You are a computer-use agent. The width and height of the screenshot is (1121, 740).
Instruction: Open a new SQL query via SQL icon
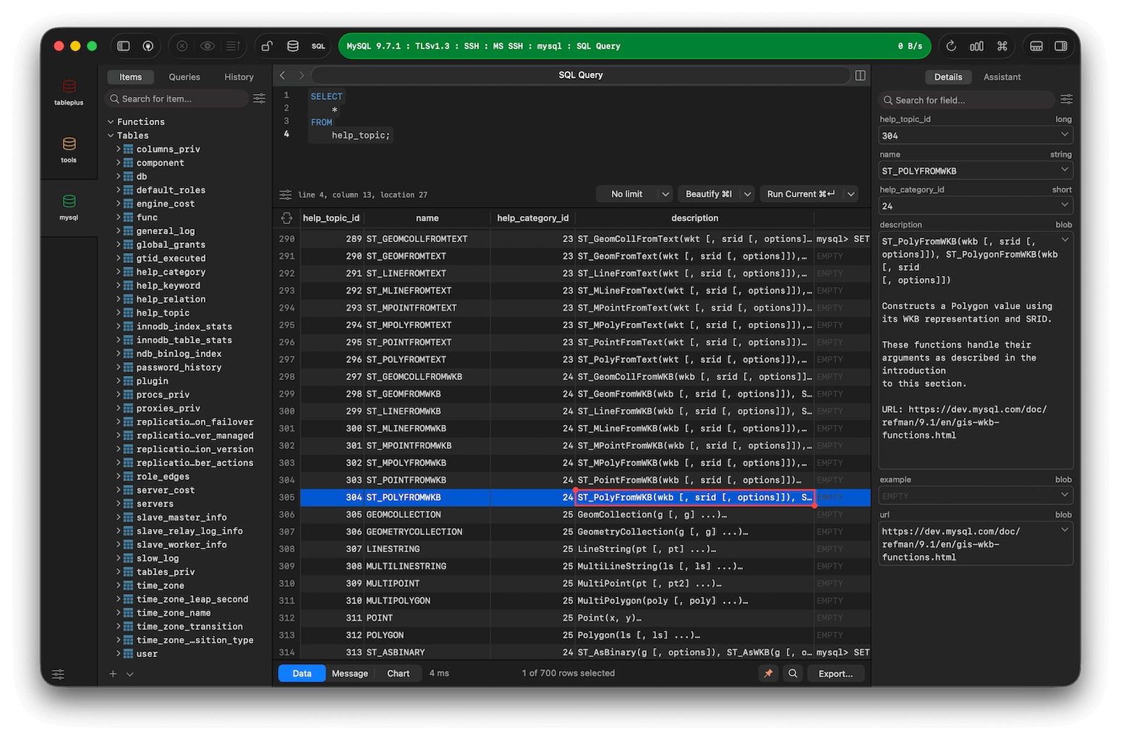point(318,46)
